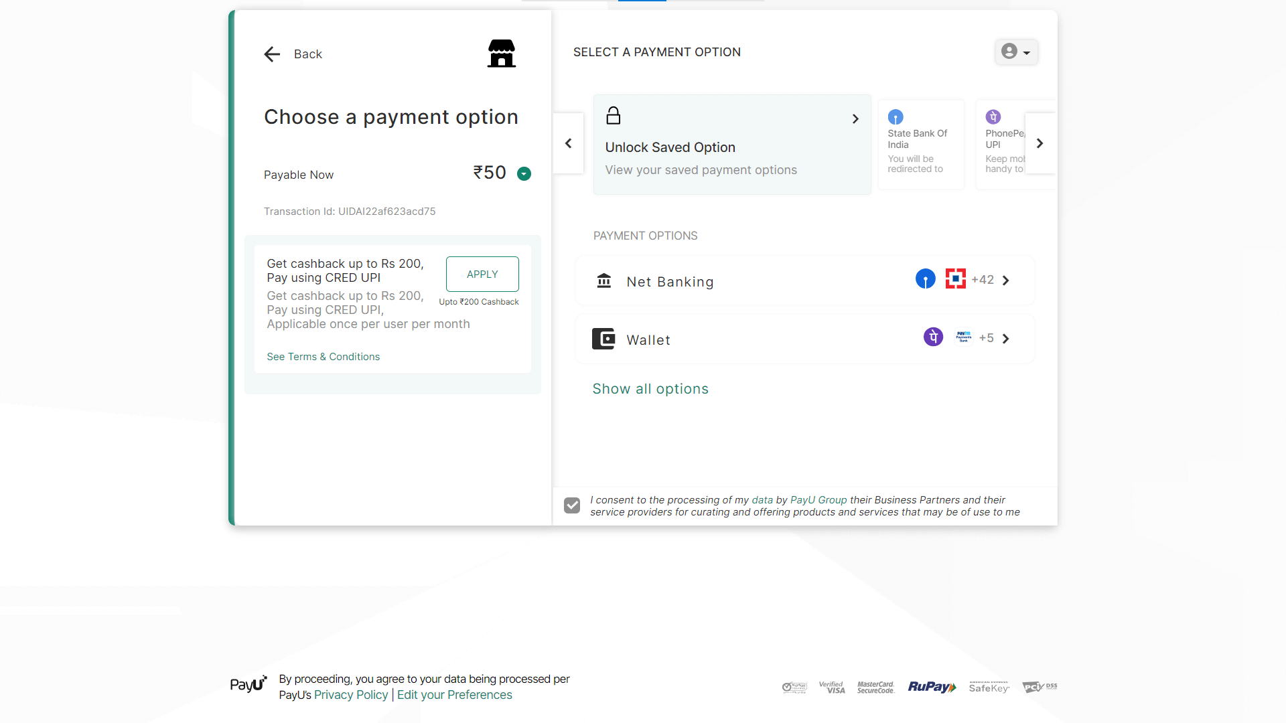Click the merchant store icon
Image resolution: width=1286 pixels, height=723 pixels.
coord(501,54)
